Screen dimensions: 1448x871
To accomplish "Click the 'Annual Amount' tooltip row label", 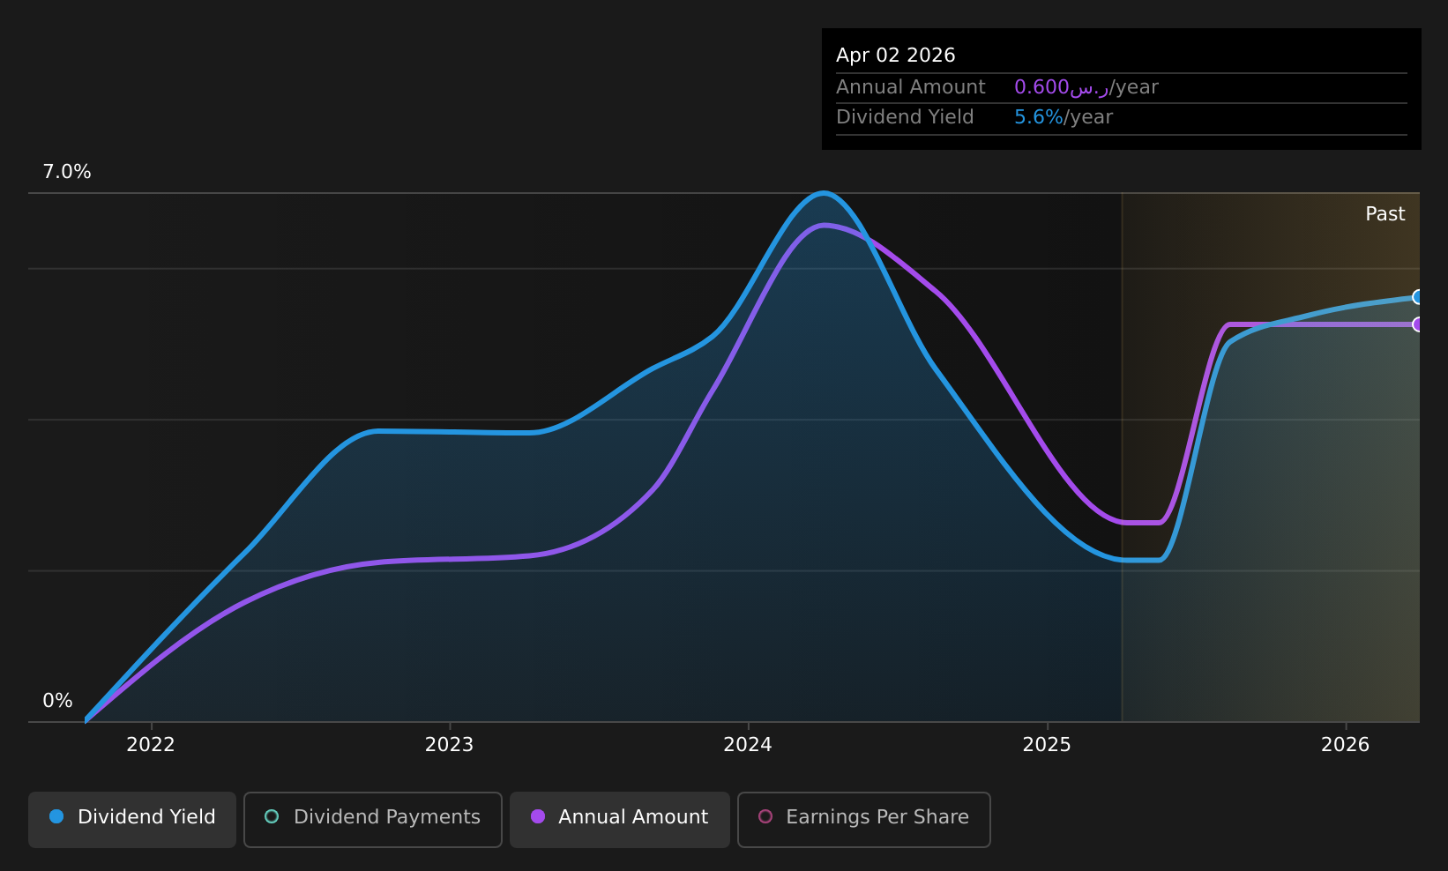I will [911, 87].
